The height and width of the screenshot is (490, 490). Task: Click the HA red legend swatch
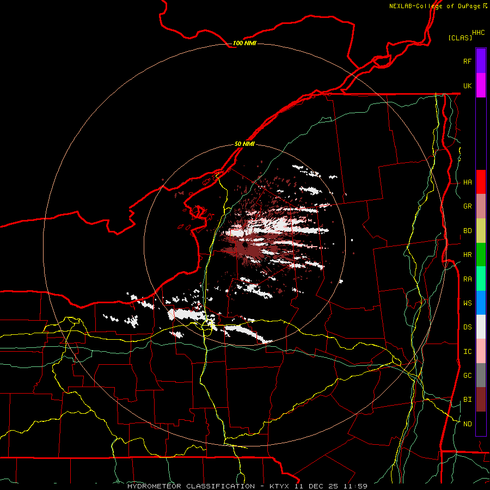[x=481, y=182]
